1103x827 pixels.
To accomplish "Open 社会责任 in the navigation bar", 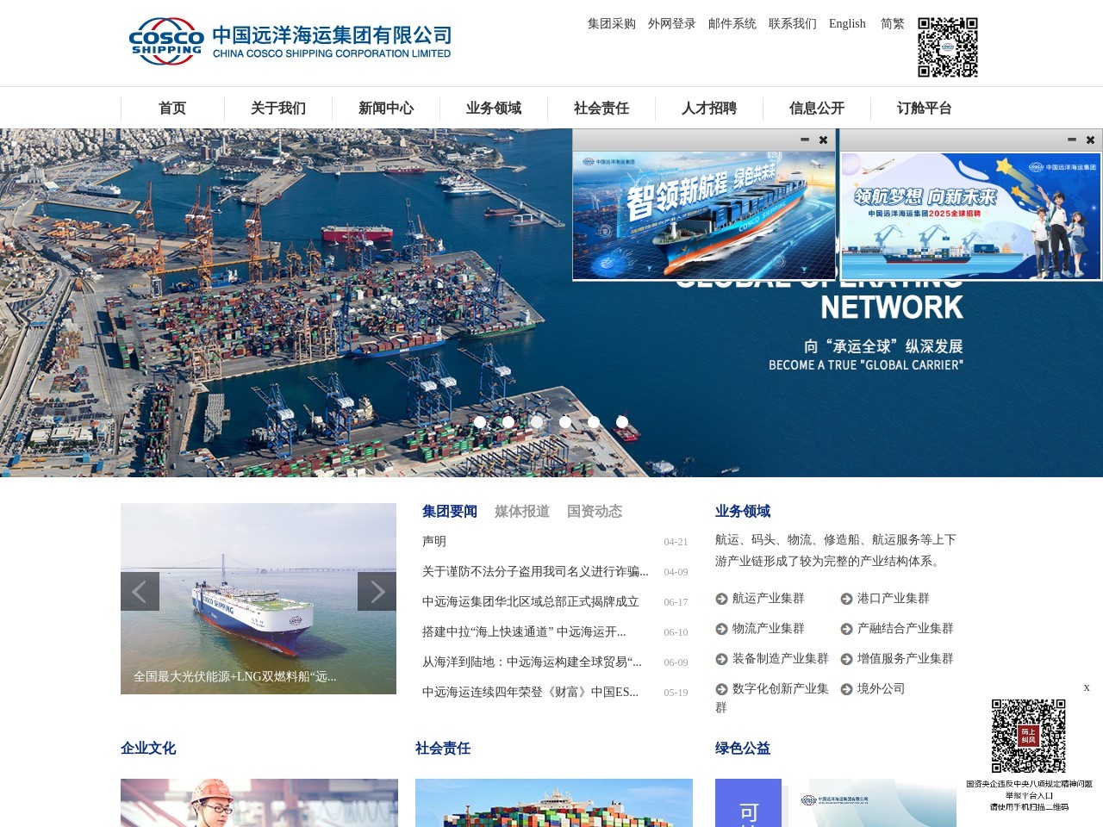I will [x=601, y=109].
